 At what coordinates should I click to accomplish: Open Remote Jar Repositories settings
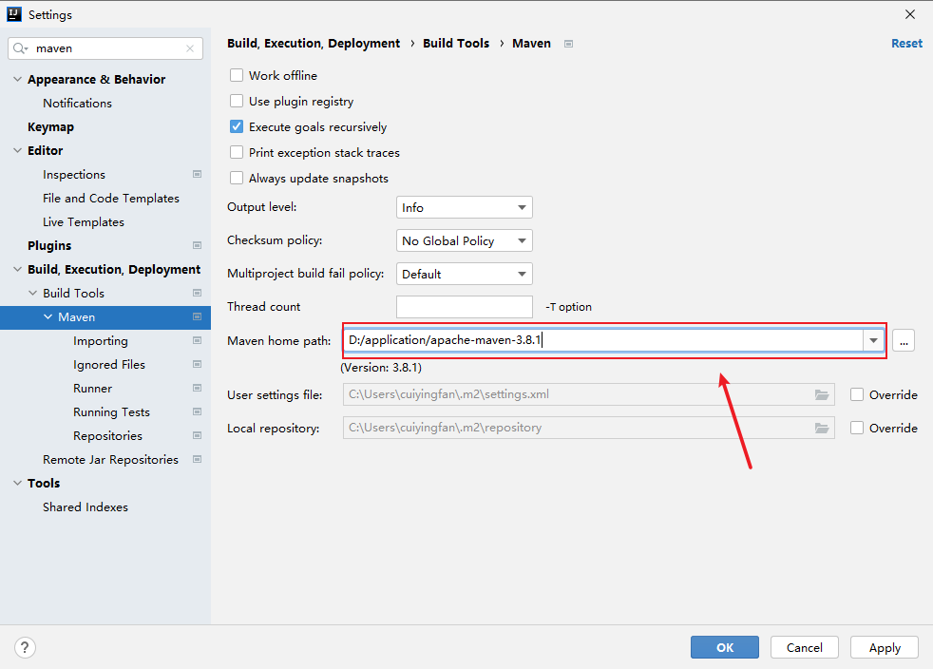coord(110,460)
